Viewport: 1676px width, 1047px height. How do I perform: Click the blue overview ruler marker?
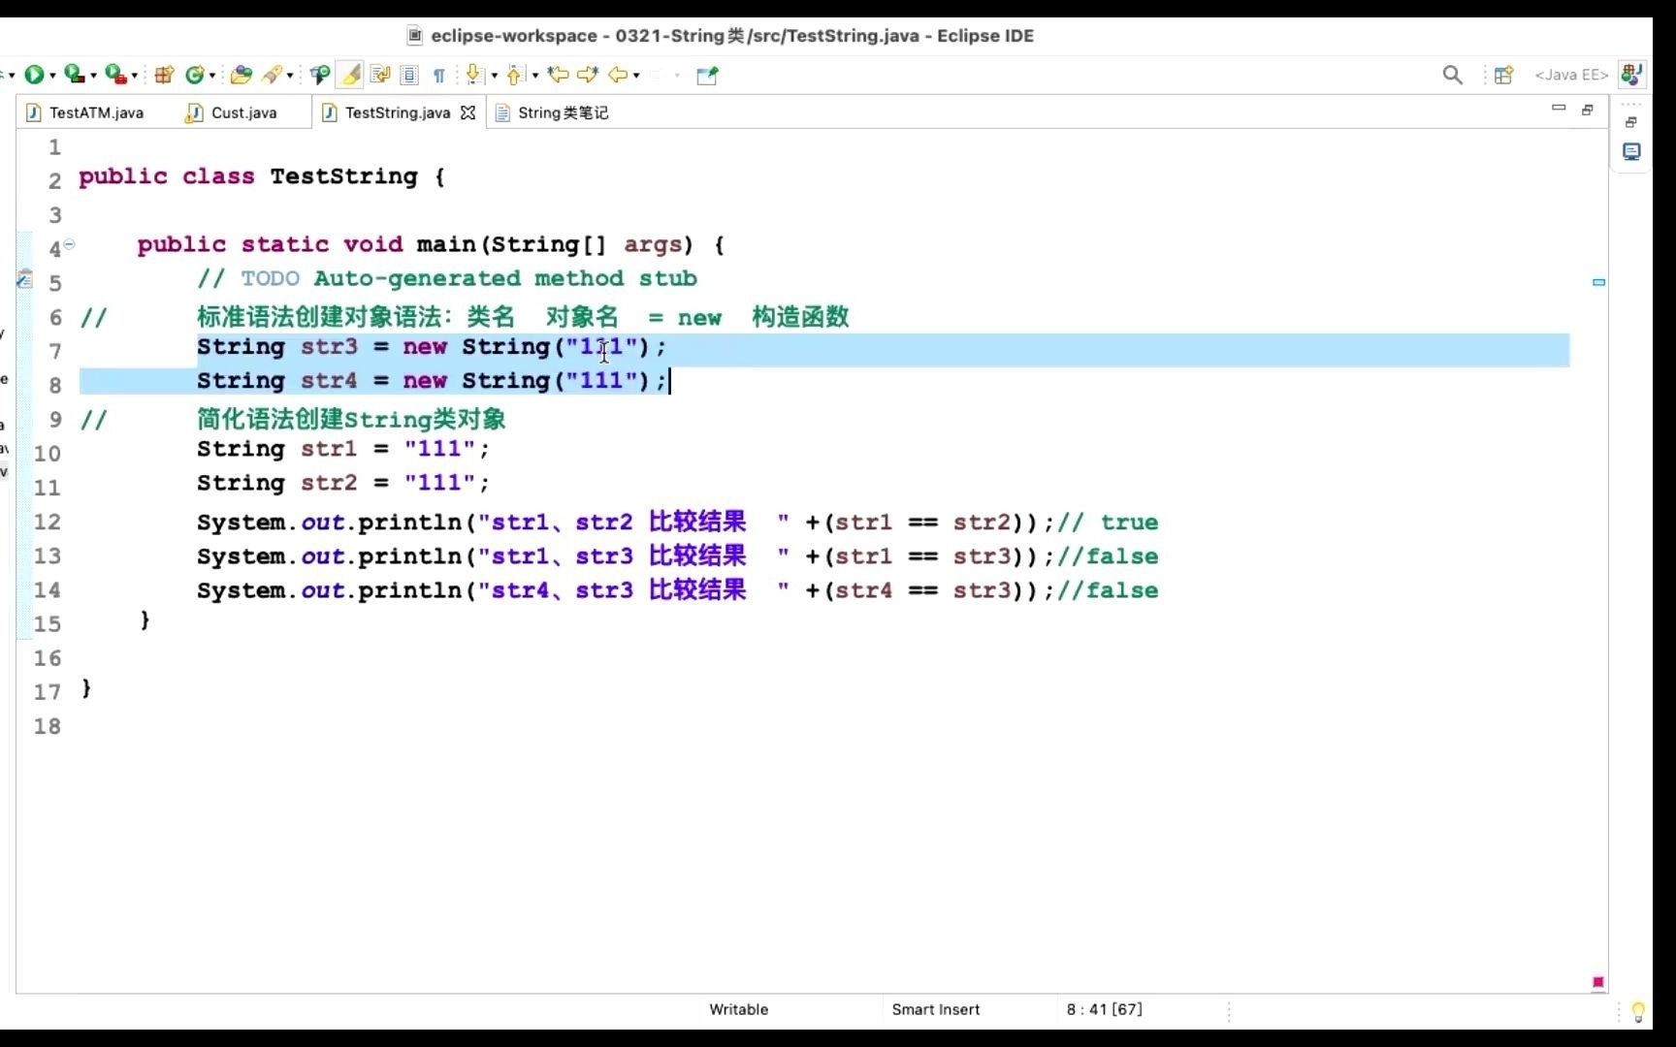click(1598, 282)
